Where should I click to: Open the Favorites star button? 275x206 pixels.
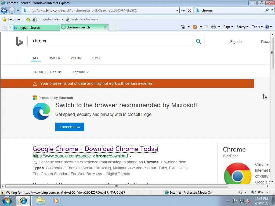click(x=12, y=19)
